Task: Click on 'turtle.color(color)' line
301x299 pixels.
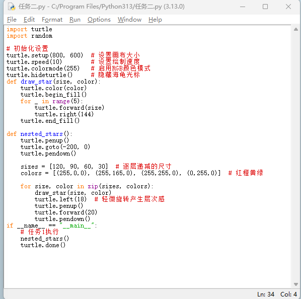Action: [x=53, y=88]
